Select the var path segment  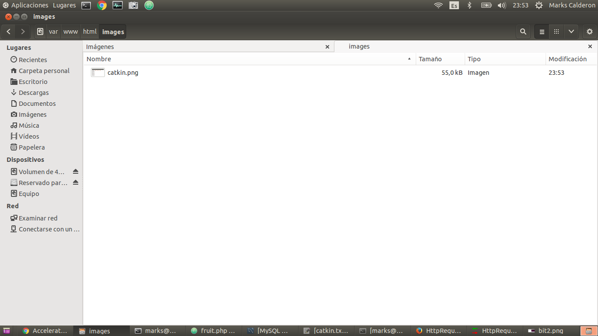[x=53, y=31]
